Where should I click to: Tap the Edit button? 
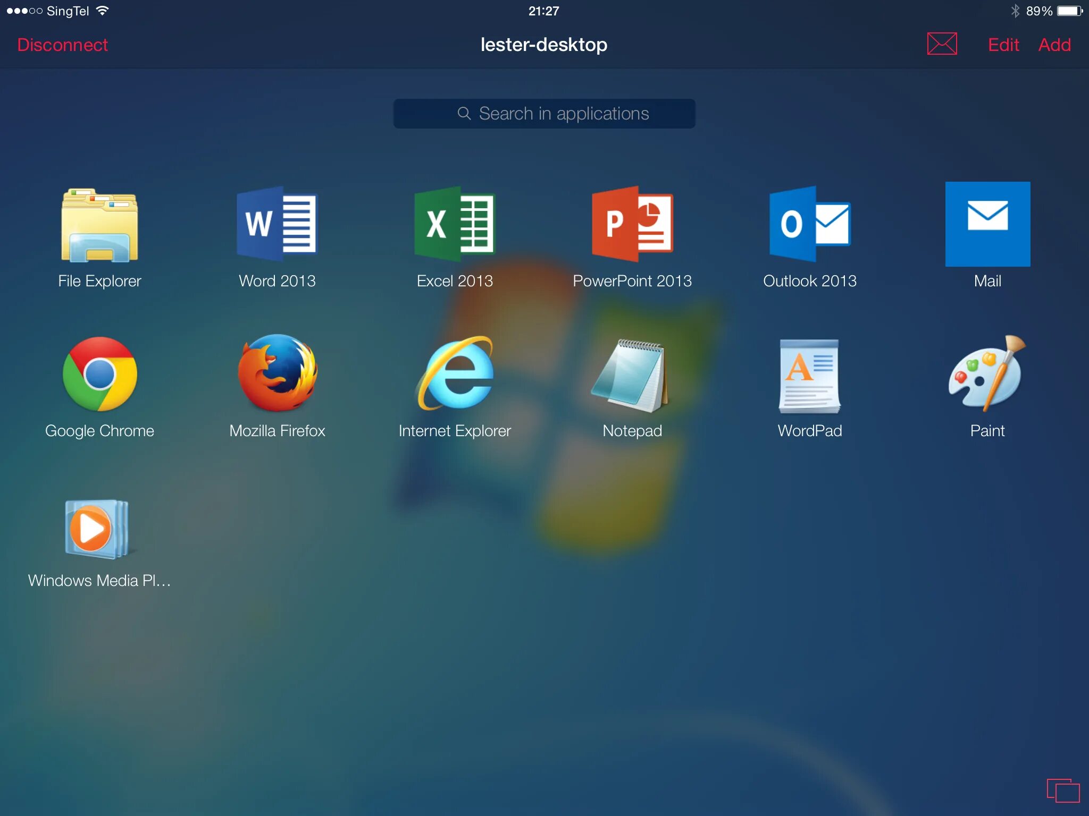click(1003, 45)
